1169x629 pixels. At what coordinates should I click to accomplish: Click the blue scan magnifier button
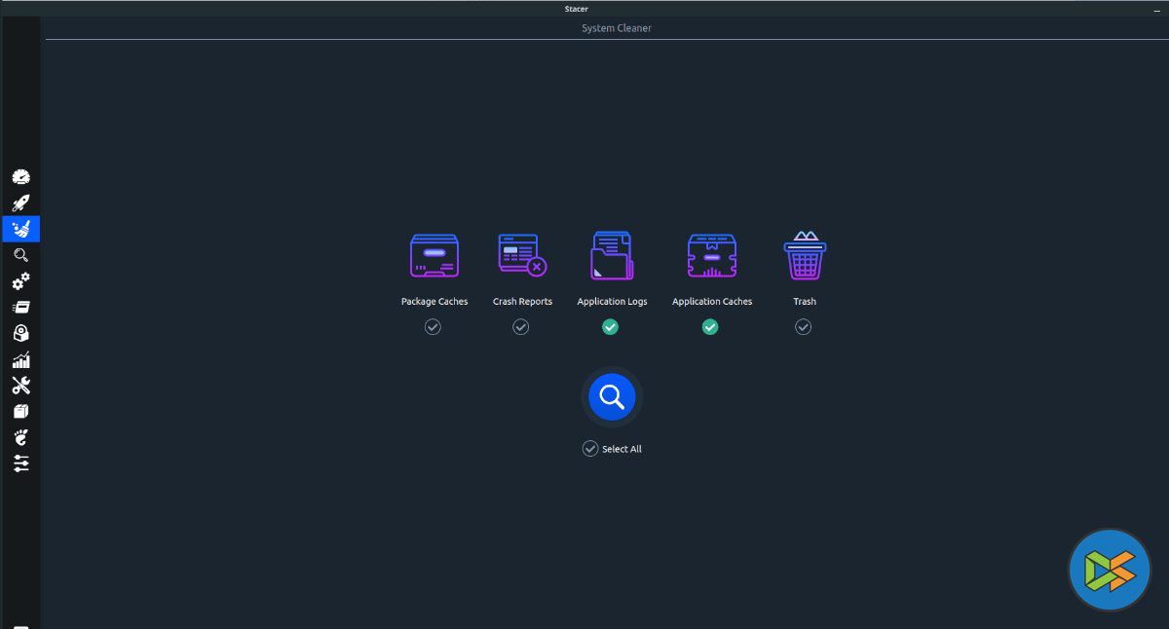612,396
